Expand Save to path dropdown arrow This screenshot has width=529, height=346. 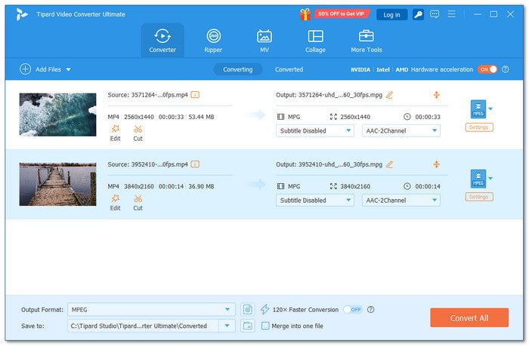click(x=227, y=326)
